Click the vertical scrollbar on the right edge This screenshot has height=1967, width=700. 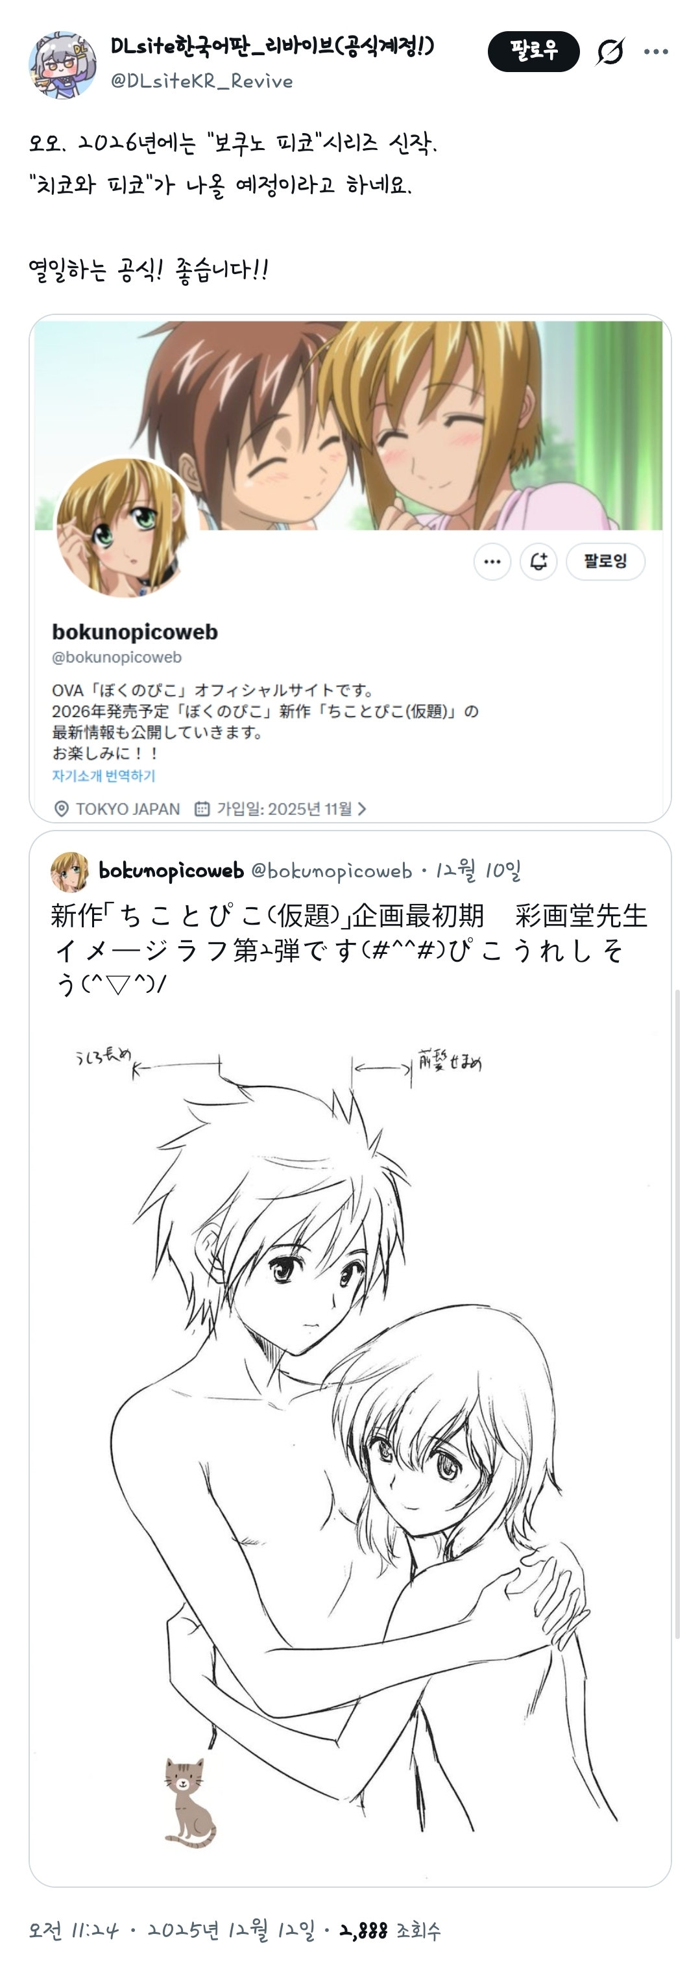tap(678, 1313)
